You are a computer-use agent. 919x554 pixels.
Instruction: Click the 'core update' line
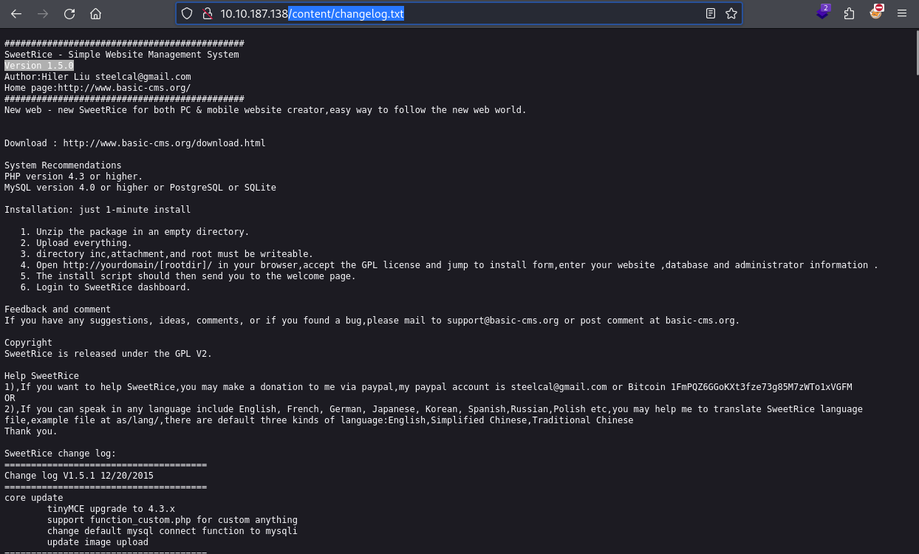tap(34, 498)
